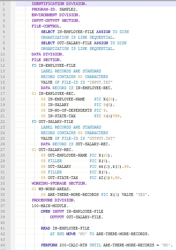This screenshot has height=250, width=176.
Task: Click 'UNTIL' keyword on line 44
Action: click(95, 245)
